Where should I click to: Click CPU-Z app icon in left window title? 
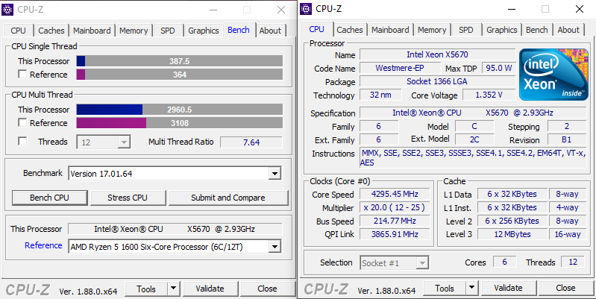pos(7,10)
